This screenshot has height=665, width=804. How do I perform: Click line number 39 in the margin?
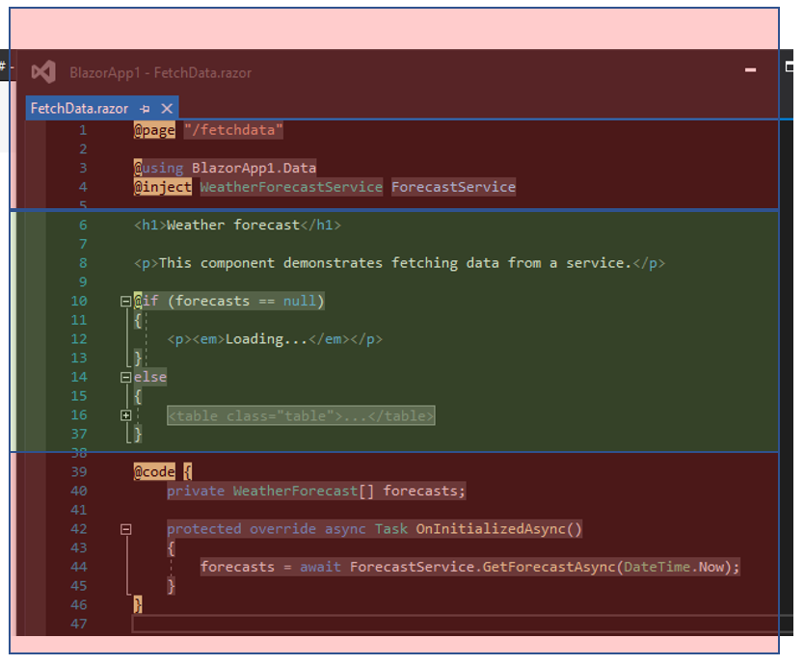(79, 472)
